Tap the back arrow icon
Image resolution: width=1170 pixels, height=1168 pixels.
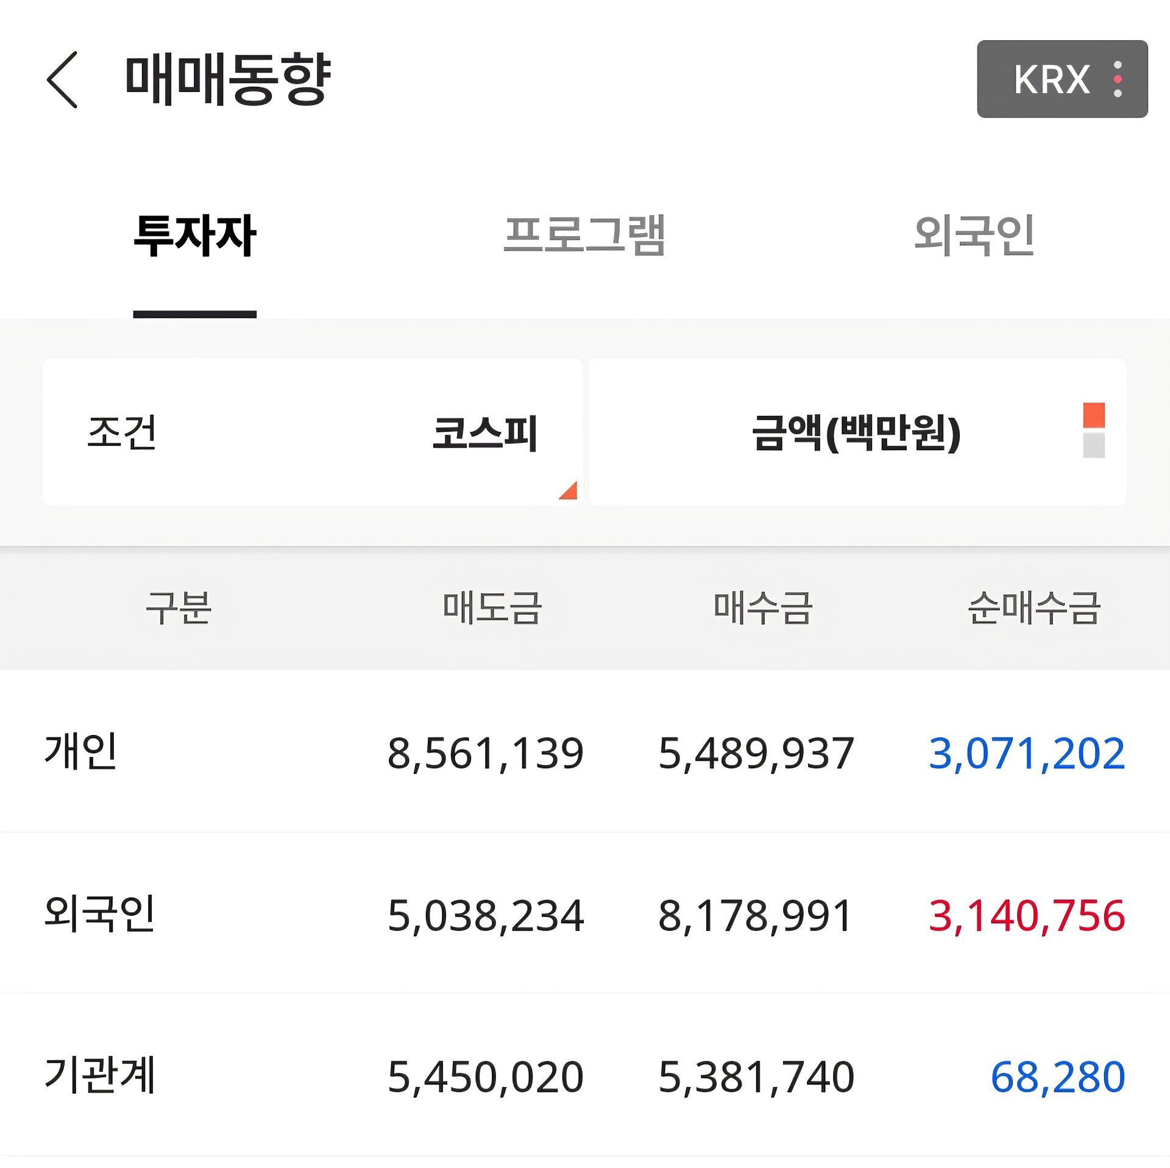[62, 80]
